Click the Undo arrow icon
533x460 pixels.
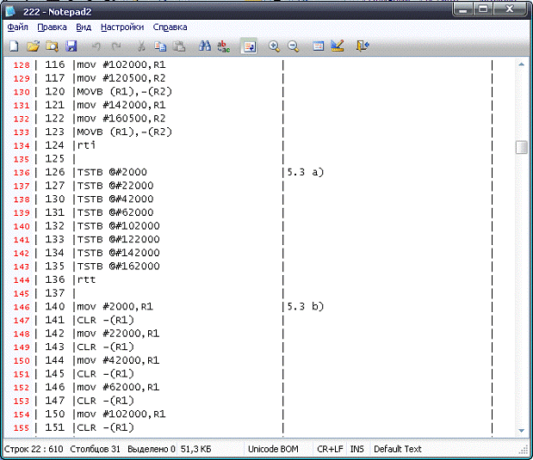96,46
